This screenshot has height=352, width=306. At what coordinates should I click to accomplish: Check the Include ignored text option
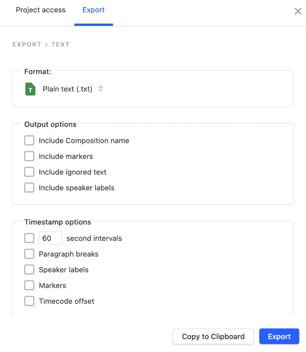[x=29, y=172]
